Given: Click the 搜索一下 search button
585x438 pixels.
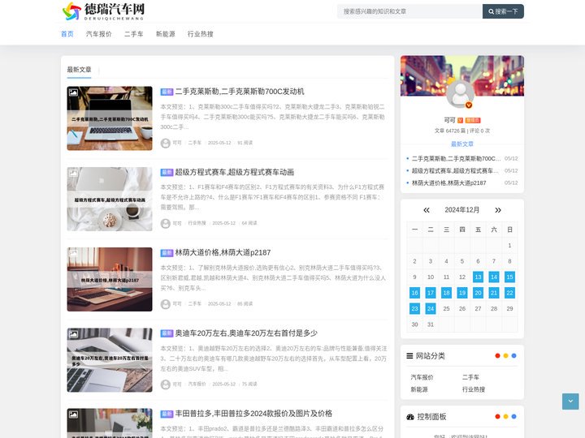Looking at the screenshot, I should click(503, 11).
